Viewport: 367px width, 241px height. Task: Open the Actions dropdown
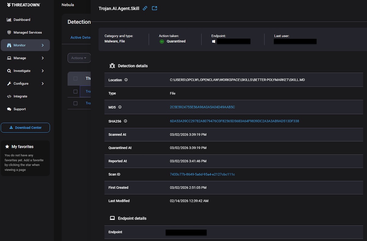(x=79, y=58)
